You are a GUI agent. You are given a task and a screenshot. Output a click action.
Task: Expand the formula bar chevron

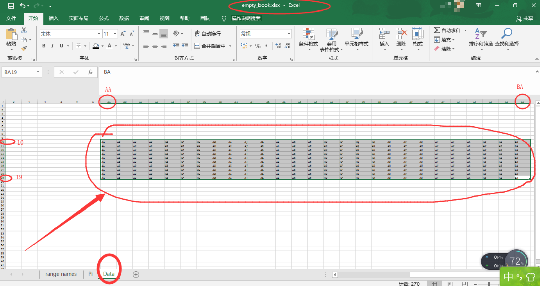(x=537, y=72)
